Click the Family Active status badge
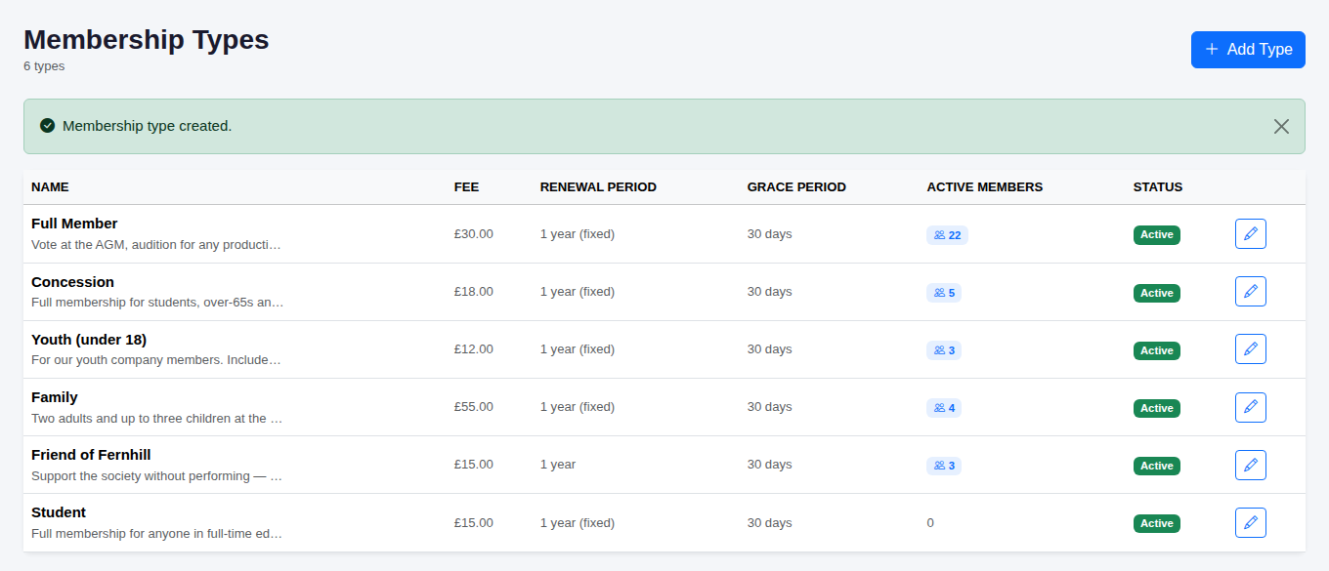 [x=1157, y=408]
